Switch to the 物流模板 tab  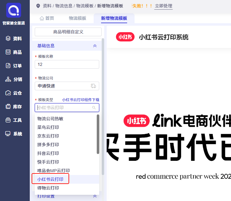[x=78, y=18]
